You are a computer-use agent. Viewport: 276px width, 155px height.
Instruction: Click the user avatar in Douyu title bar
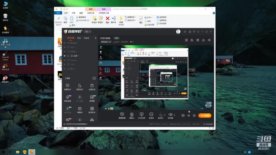point(178,32)
